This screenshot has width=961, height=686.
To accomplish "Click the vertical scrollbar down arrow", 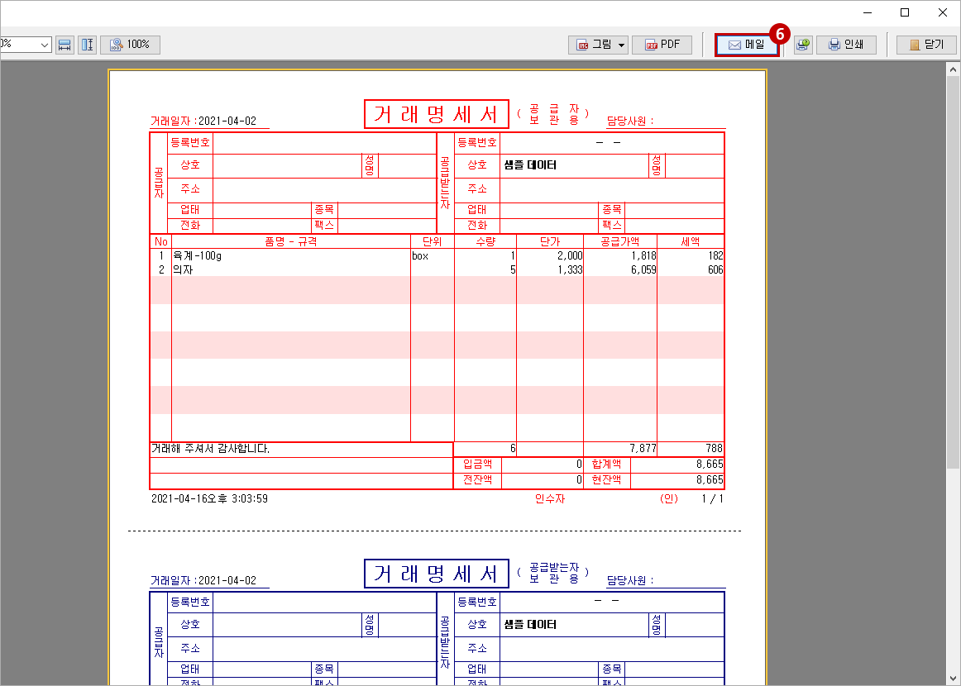I will [x=953, y=678].
